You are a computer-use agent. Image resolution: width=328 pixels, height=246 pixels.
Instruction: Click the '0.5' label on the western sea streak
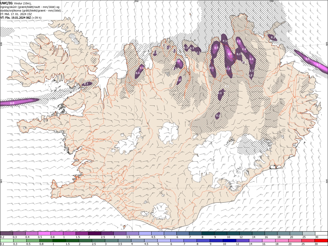tap(12, 103)
